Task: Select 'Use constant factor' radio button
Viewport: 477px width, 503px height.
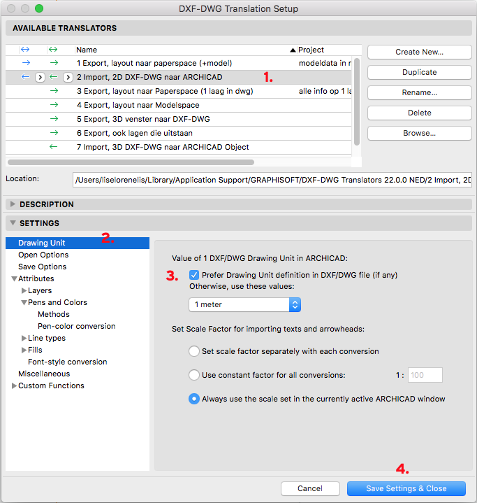Action: tap(194, 375)
